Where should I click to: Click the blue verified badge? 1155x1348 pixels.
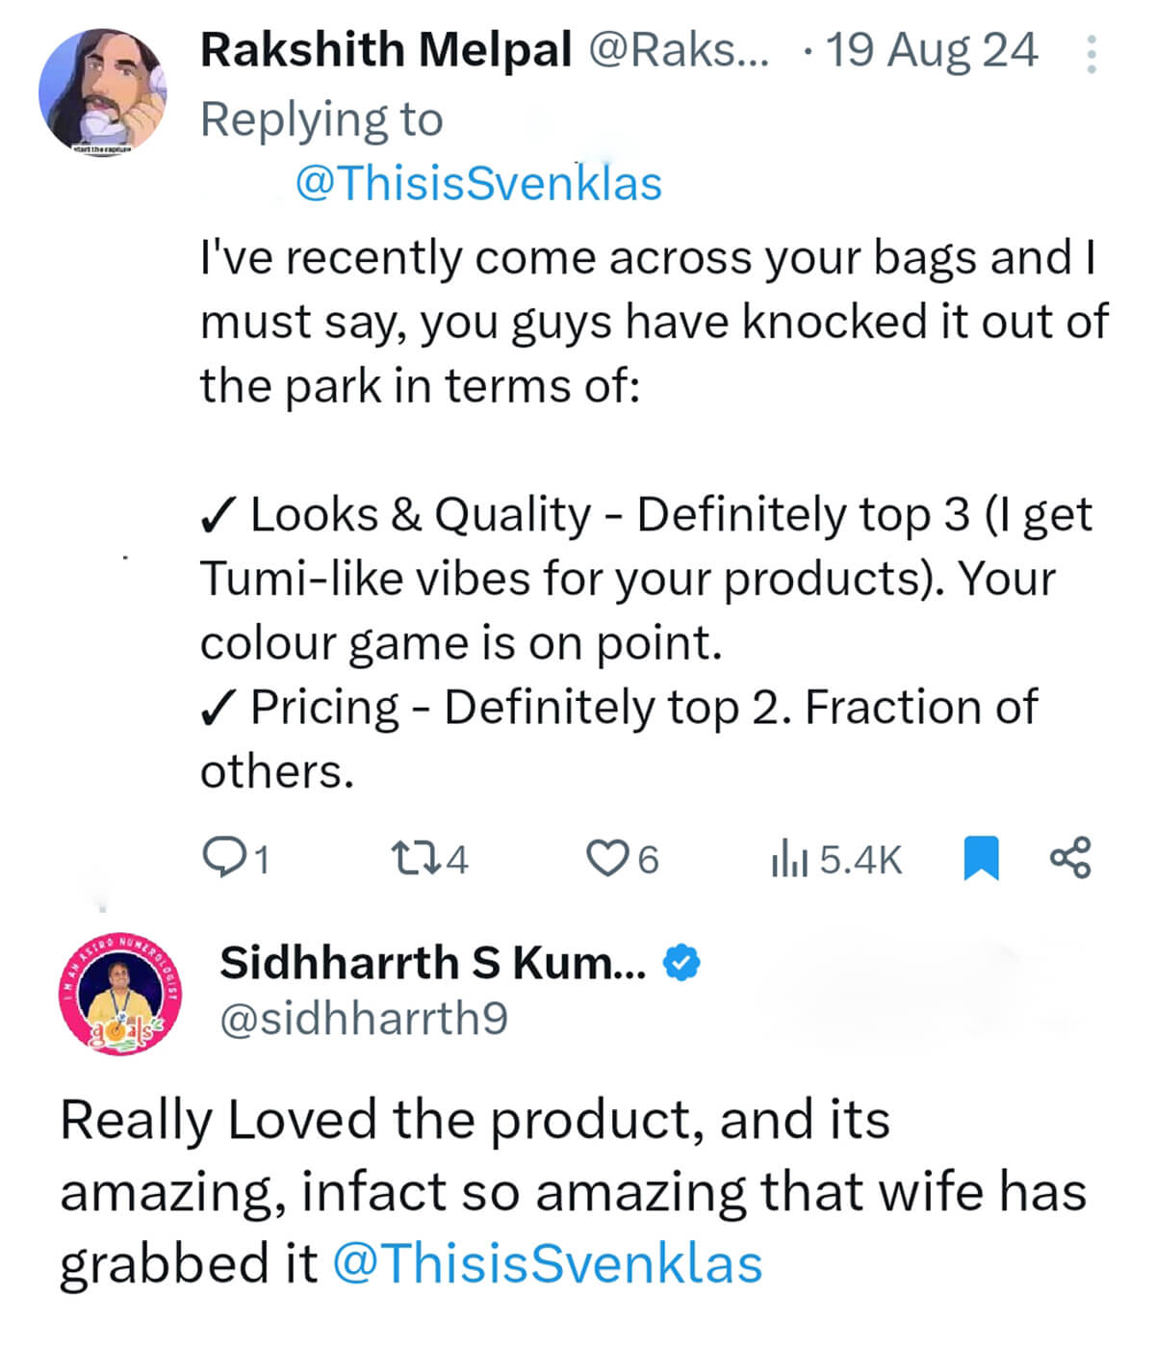point(682,963)
